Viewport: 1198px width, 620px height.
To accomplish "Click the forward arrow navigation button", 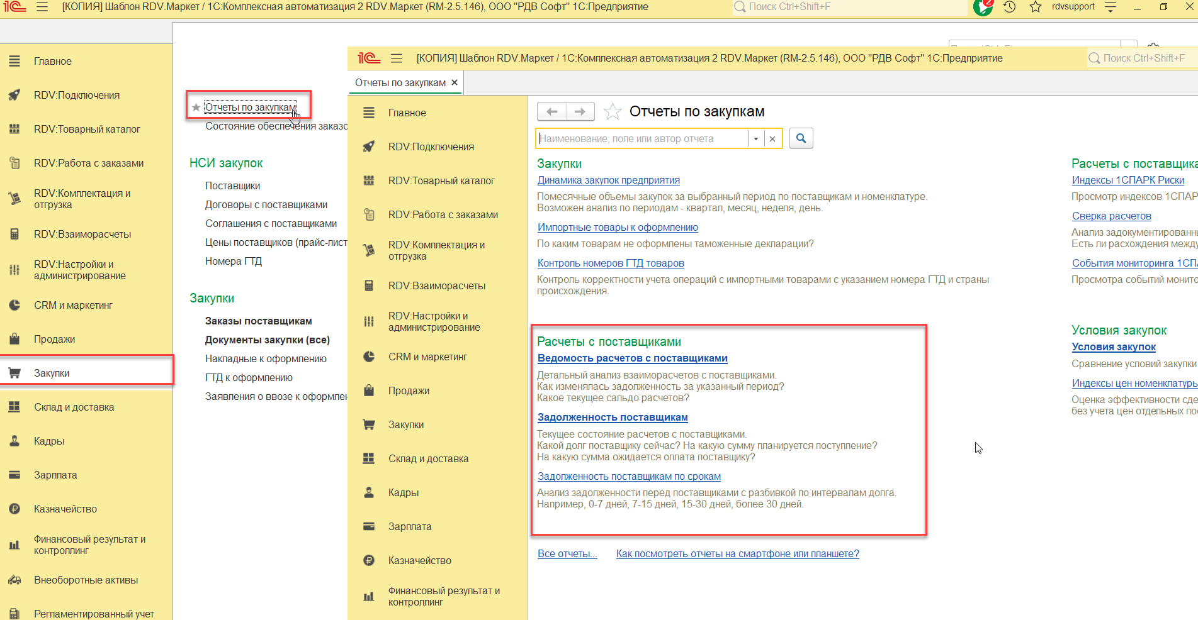I will pos(580,112).
